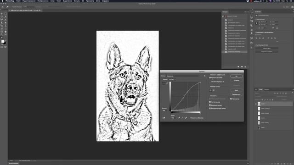Create new document from current history state
The image size is (294, 165).
coord(238,66)
